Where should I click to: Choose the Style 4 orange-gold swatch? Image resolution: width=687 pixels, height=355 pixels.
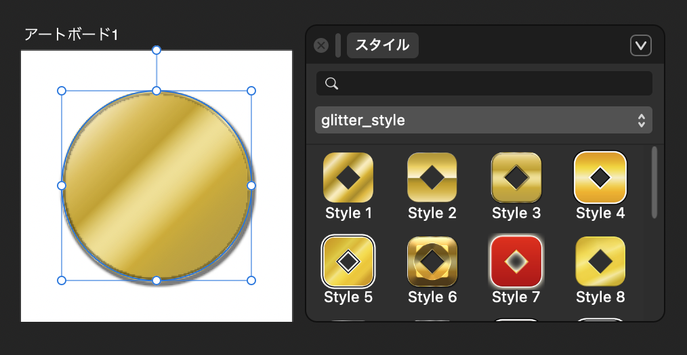pyautogui.click(x=600, y=177)
